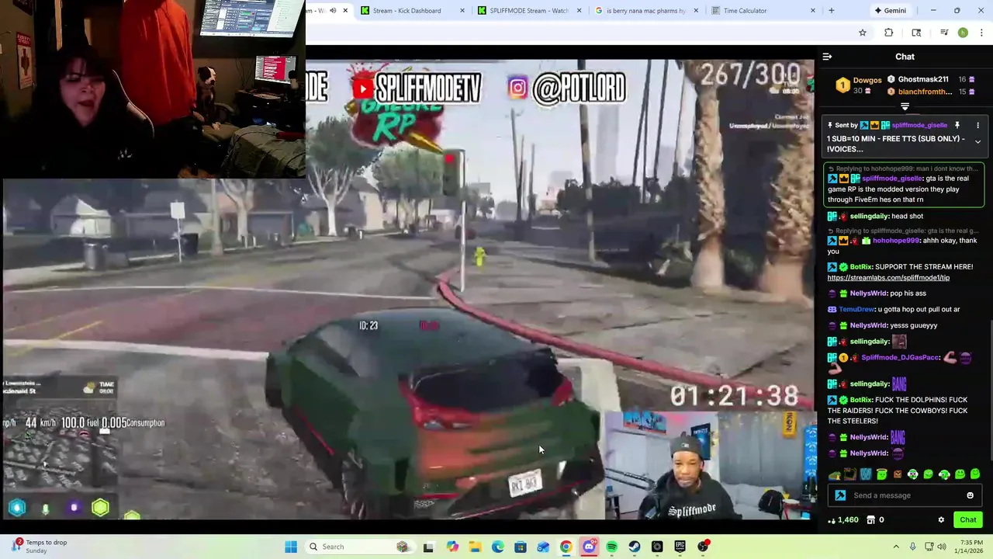
Task: Mute the audio-playing first tab speaker icon
Action: pos(333,11)
